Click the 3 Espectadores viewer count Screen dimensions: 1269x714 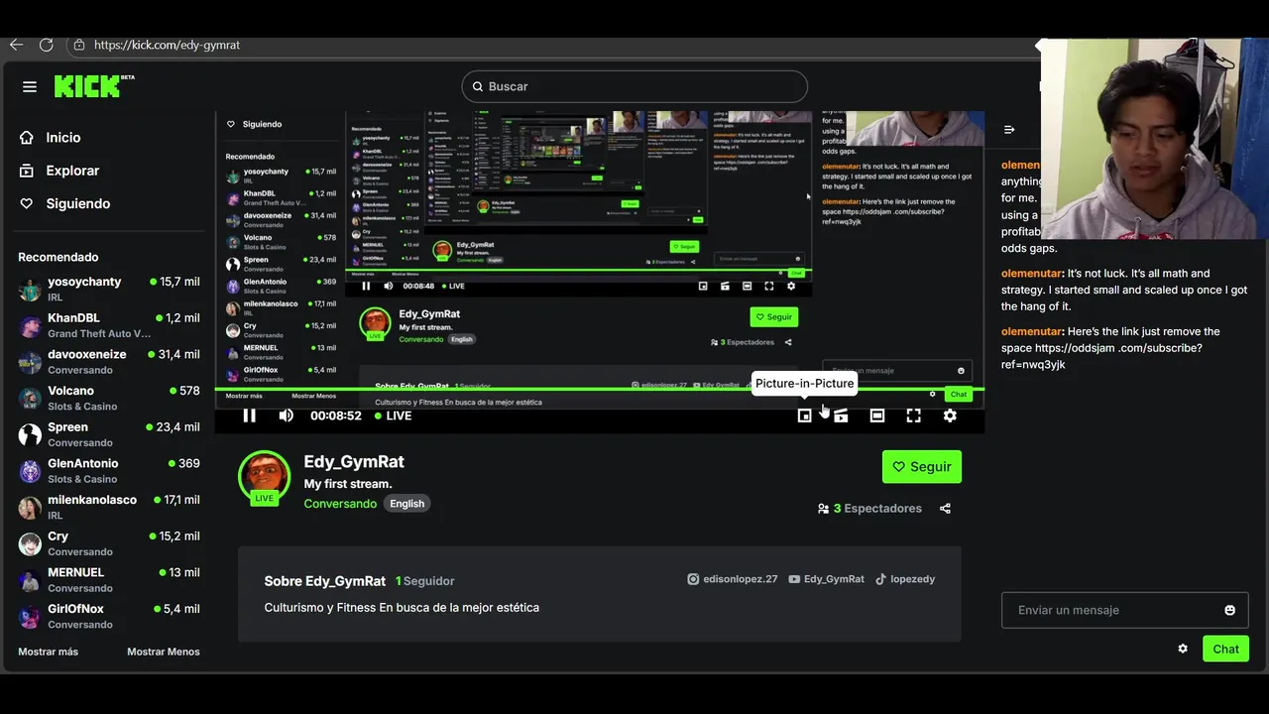[870, 509]
